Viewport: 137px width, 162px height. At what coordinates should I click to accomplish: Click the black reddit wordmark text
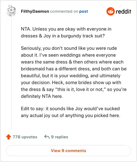coord(123,11)
